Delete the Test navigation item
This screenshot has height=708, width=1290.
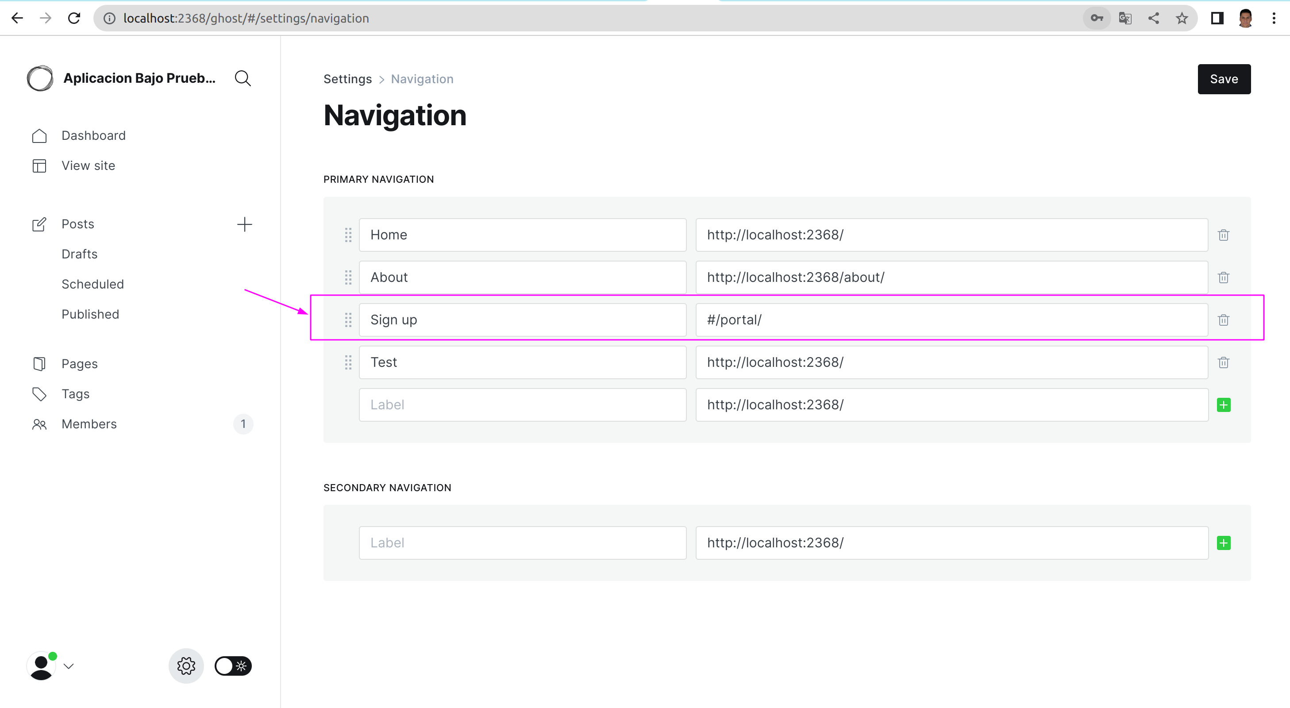[1223, 362]
